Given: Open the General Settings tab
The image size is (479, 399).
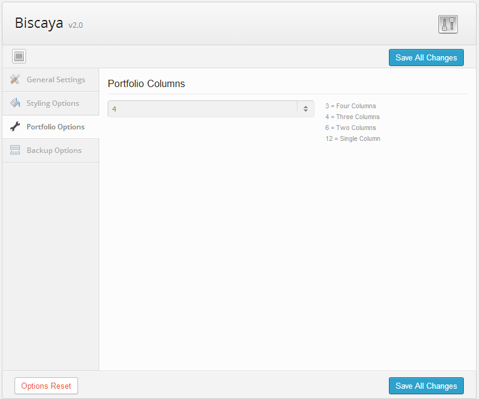Looking at the screenshot, I should [x=56, y=80].
